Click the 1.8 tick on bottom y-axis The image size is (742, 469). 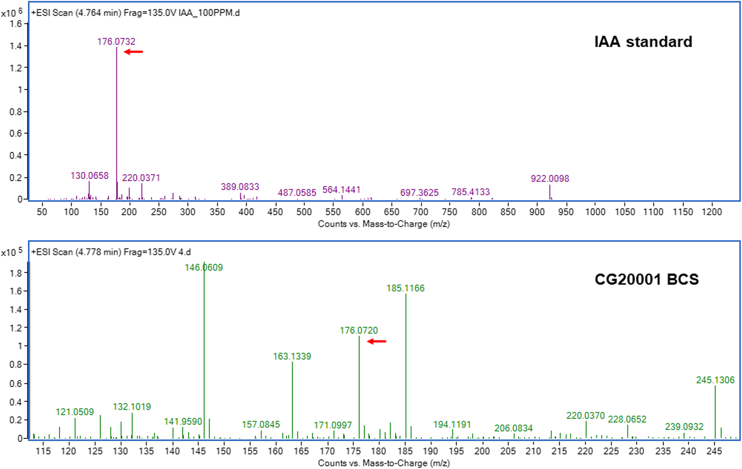[16, 273]
